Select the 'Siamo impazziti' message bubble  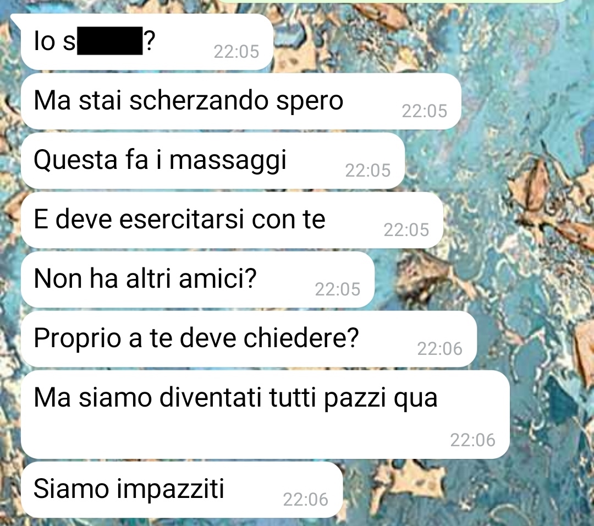[x=182, y=490]
